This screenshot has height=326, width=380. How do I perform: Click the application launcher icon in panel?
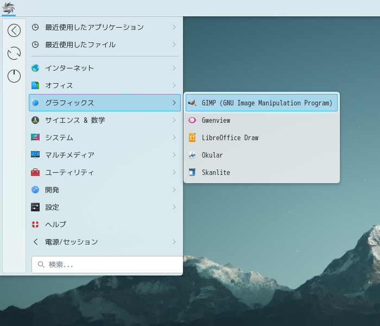click(x=9, y=8)
